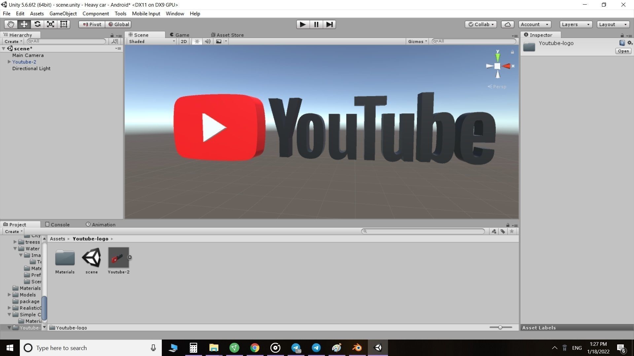This screenshot has height=356, width=634.
Task: Open Inspector settings gear icon
Action: tap(630, 43)
